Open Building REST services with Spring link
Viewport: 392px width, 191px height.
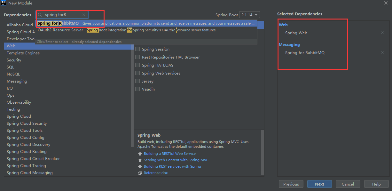[x=172, y=167]
